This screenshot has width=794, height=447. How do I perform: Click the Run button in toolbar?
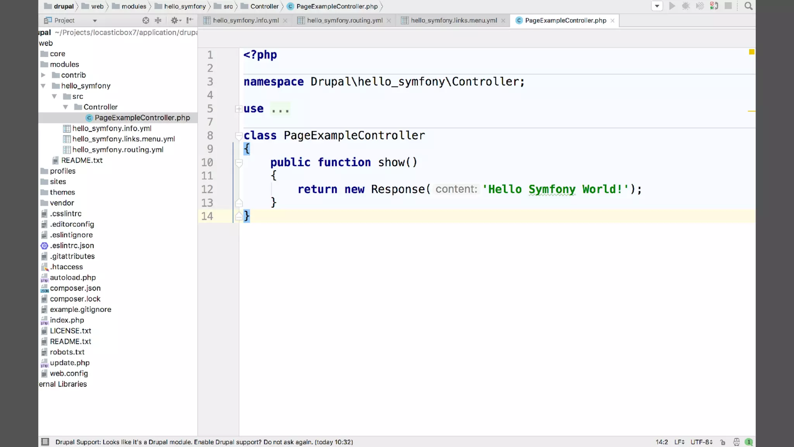pyautogui.click(x=672, y=6)
